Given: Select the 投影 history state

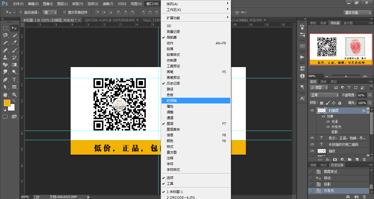Looking at the screenshot, I should (339, 184).
